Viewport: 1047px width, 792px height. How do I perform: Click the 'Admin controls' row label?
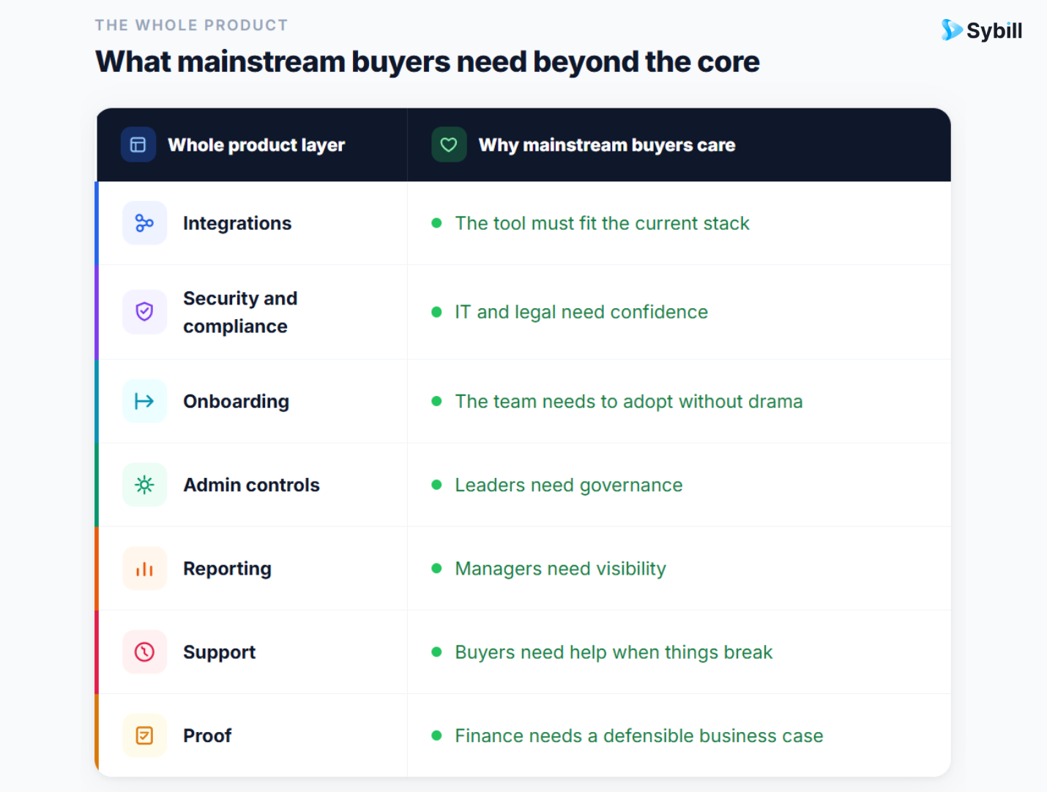251,485
